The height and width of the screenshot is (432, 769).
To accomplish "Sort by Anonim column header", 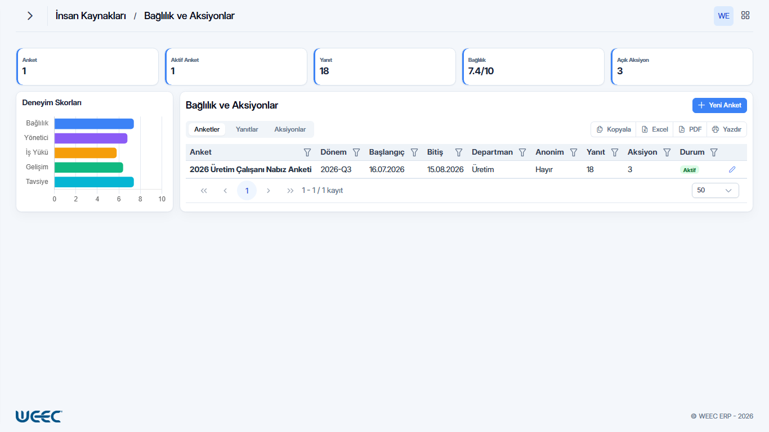I will [549, 152].
